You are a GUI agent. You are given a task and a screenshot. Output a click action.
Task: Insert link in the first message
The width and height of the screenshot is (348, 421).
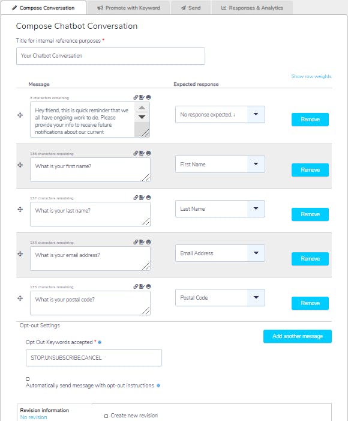click(x=136, y=97)
